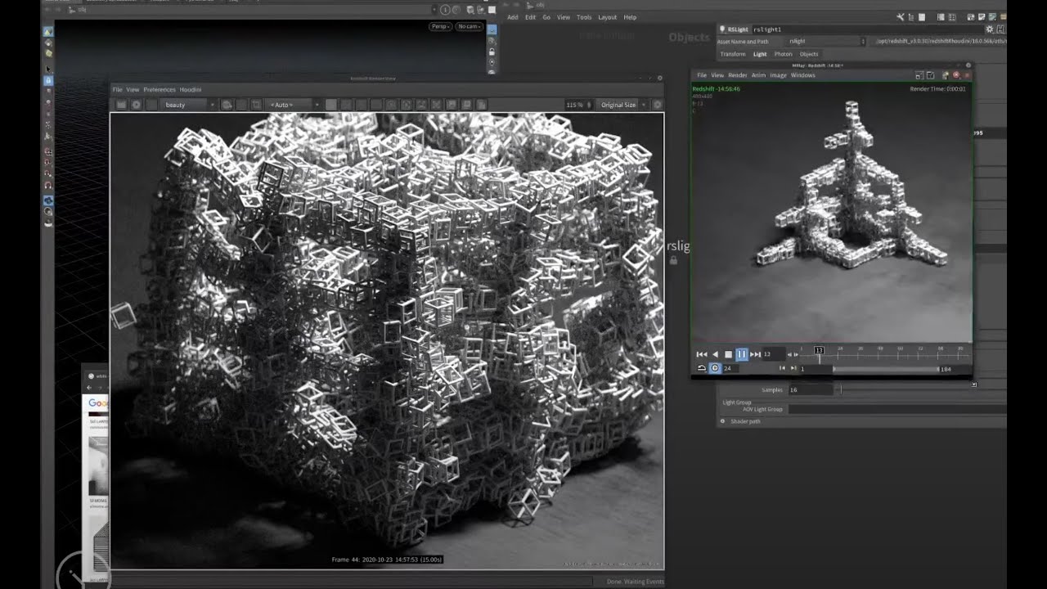Open Render View settings gear at toolbar end
1047x589 pixels.
(x=657, y=105)
